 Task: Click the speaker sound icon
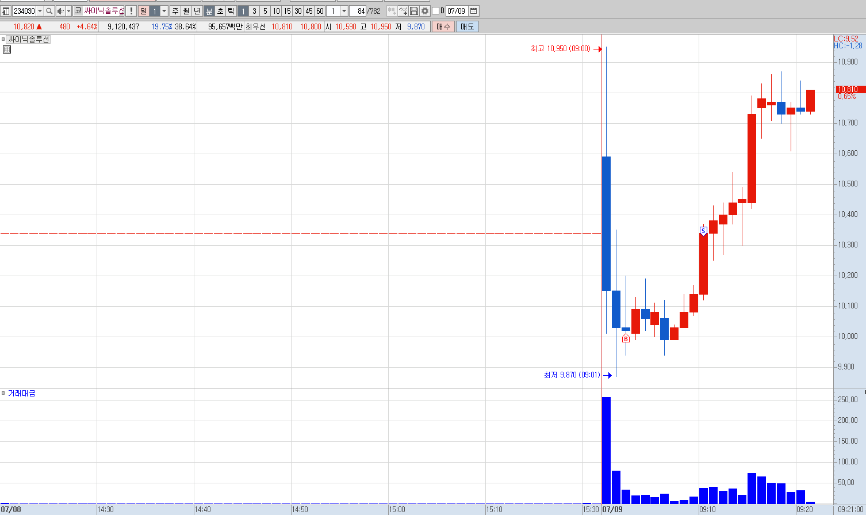click(60, 11)
